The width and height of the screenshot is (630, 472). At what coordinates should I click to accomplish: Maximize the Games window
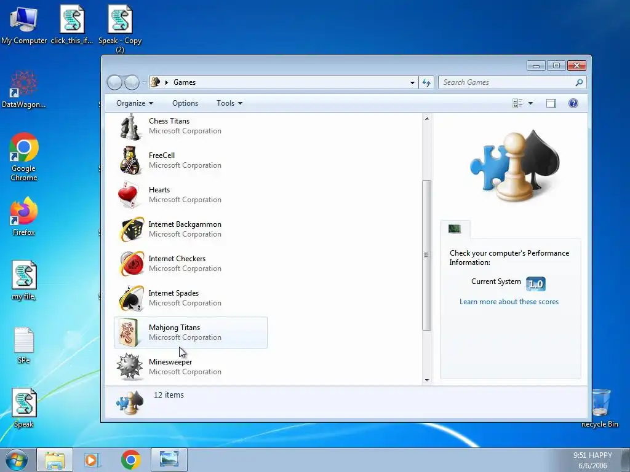(556, 65)
